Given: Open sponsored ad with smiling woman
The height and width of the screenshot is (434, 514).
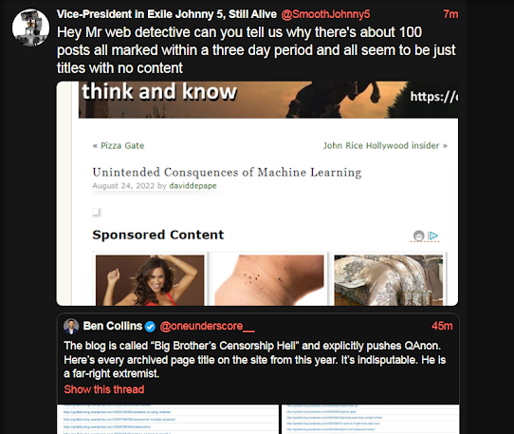Looking at the screenshot, I should pyautogui.click(x=150, y=280).
